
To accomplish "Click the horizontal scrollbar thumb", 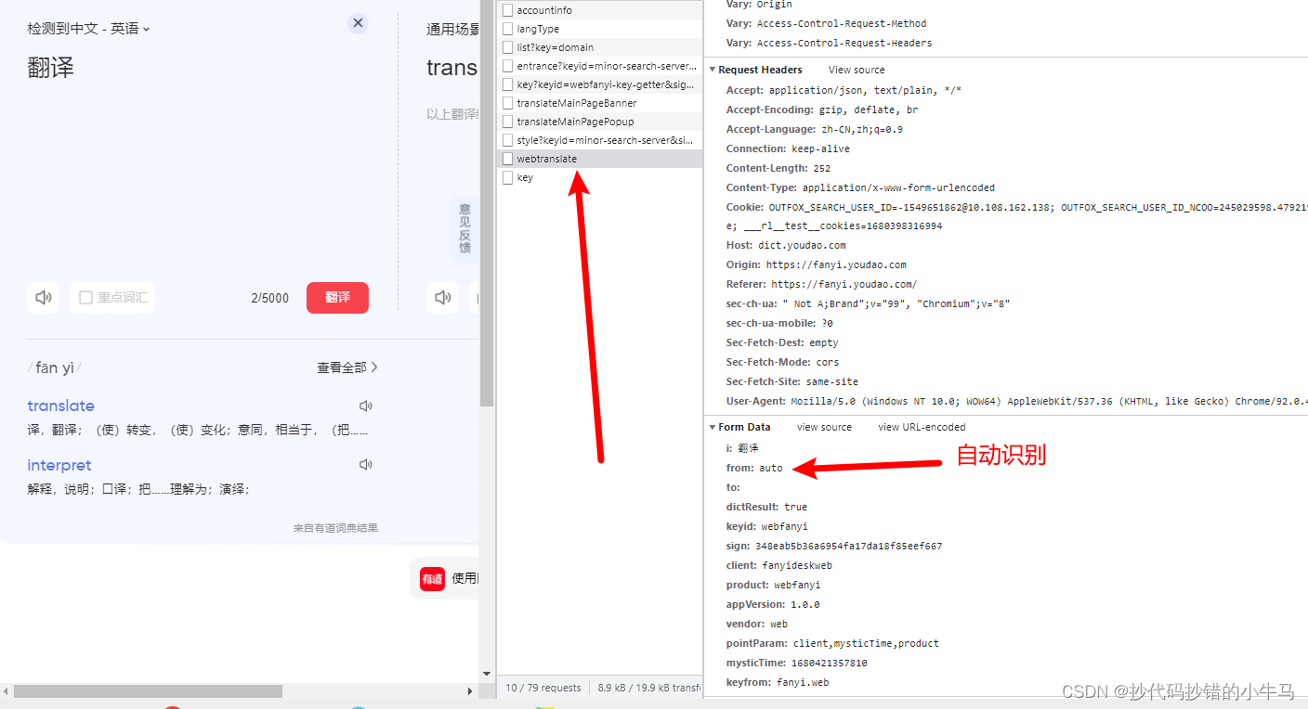I will [x=148, y=691].
